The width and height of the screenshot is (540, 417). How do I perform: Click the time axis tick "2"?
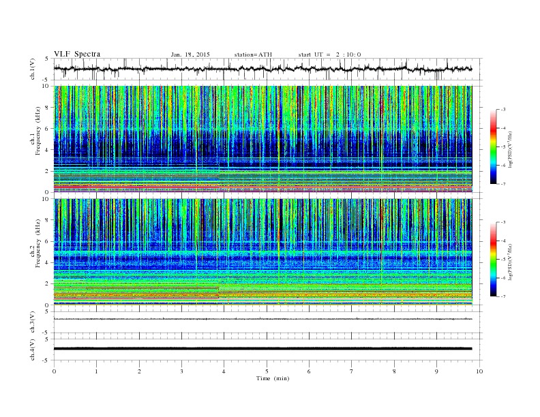(139, 371)
